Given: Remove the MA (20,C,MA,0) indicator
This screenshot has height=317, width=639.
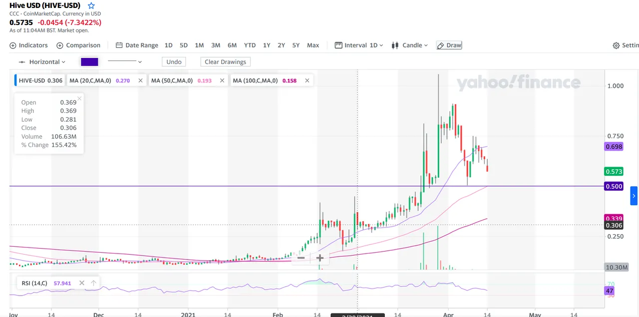Looking at the screenshot, I should click(140, 80).
